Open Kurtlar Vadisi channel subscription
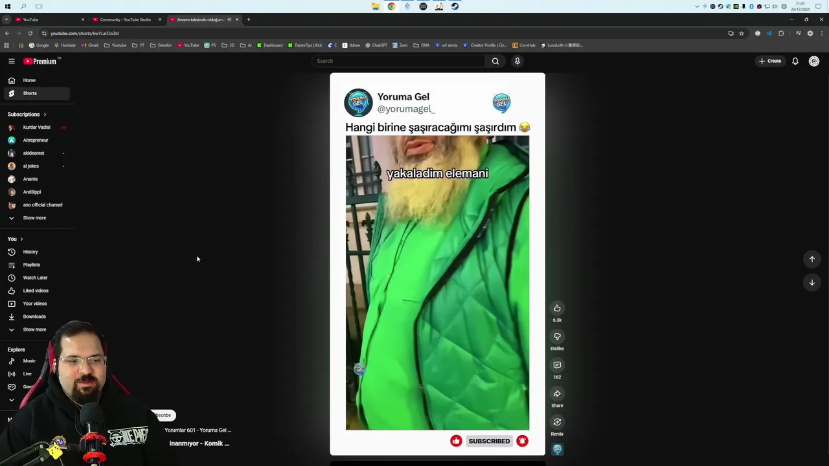 click(x=36, y=128)
